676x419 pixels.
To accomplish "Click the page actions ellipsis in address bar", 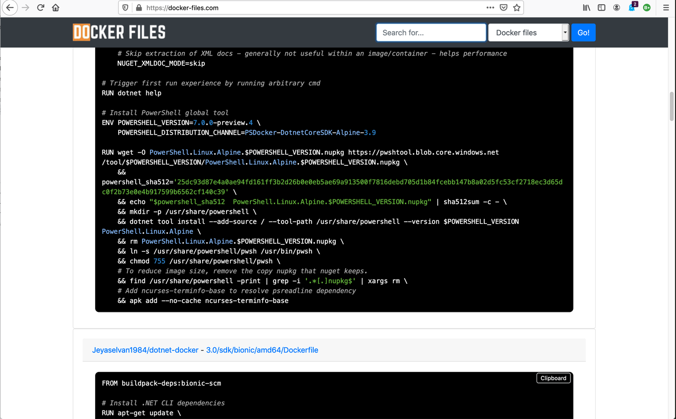I will 490,7.
